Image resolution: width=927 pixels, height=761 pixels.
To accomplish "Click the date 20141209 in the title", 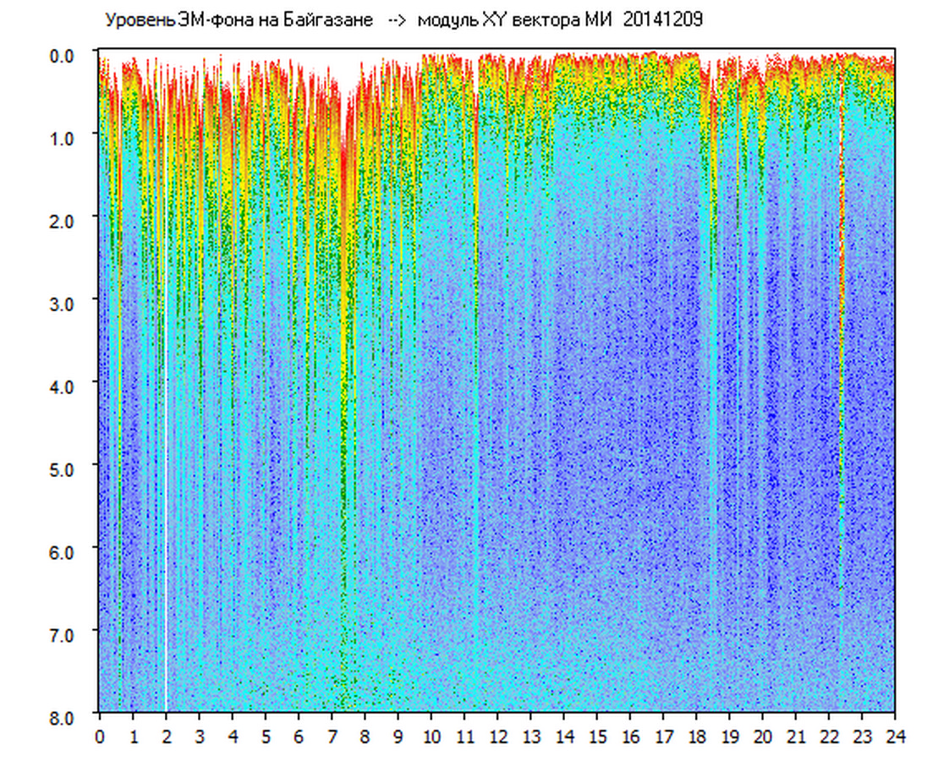I will [662, 20].
